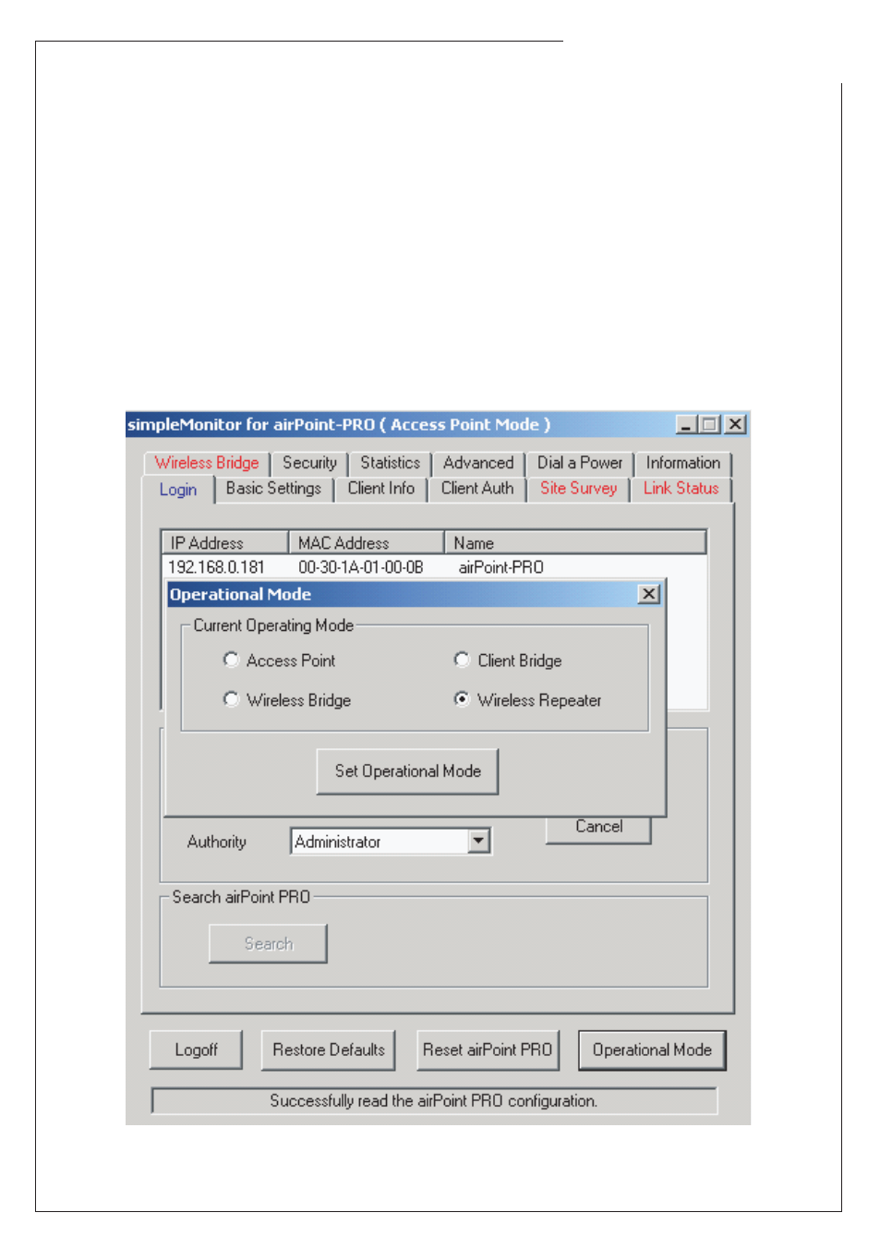Click the airPoint-PRO name cell
Image resolution: width=880 pixels, height=1249 pixels.
(500, 567)
